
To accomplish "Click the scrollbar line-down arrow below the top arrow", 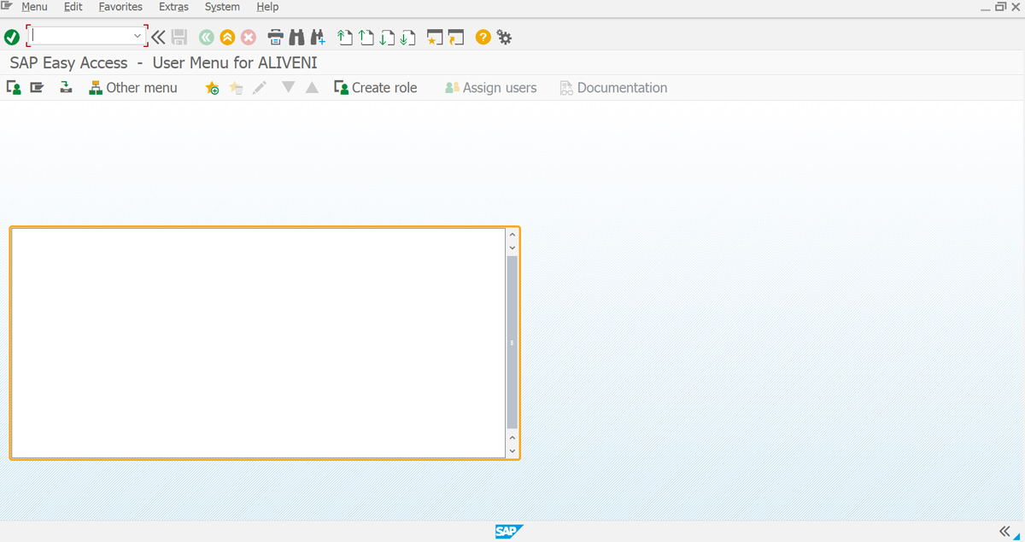I will (x=512, y=248).
